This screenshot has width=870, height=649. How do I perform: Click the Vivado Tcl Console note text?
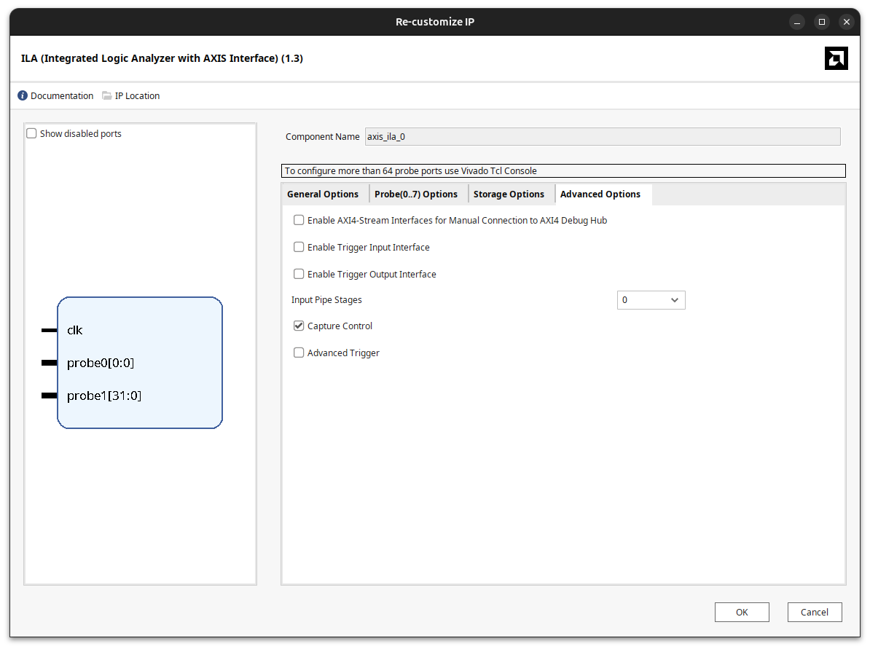(x=410, y=171)
